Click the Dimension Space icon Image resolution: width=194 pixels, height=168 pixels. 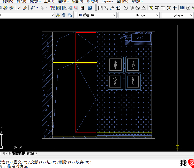coord(169,8)
